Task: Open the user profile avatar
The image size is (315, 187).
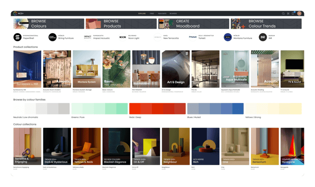Action: coord(299,13)
